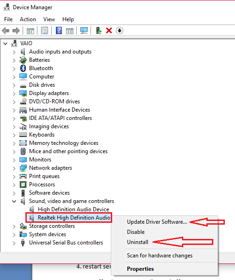Open Properties from the context menu
The image size is (235, 280).
click(140, 269)
